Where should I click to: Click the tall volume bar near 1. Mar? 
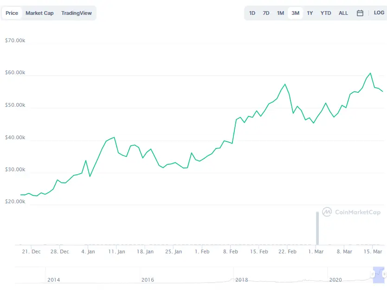(x=317, y=228)
